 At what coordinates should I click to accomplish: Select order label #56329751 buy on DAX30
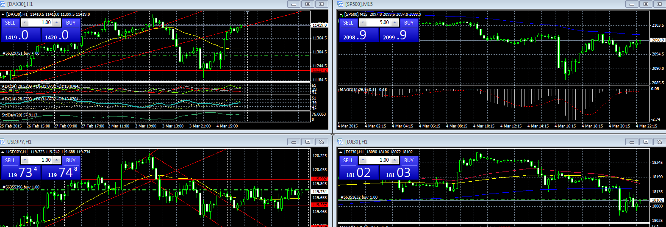click(21, 53)
